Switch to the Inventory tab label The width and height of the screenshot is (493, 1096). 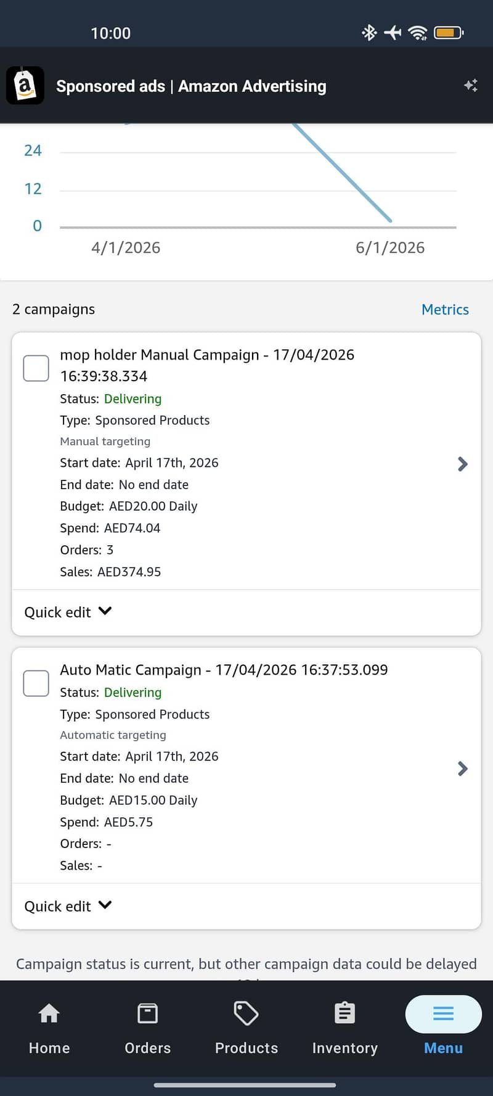point(345,1048)
